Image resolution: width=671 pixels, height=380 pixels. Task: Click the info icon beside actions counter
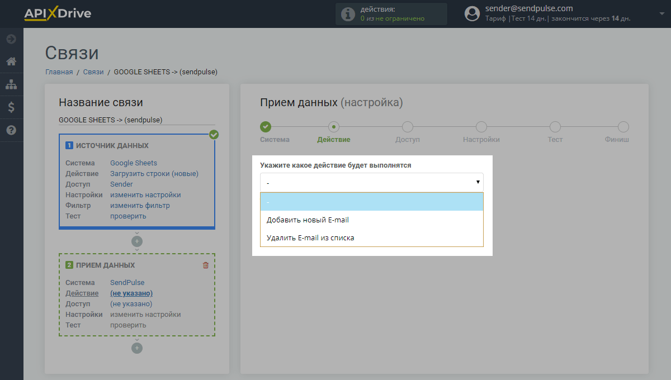[x=348, y=14]
